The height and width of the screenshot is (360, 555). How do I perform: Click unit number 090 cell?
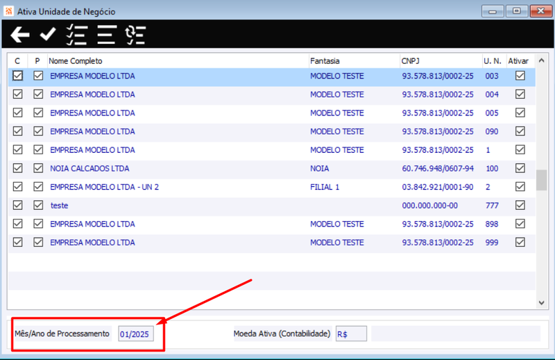492,131
